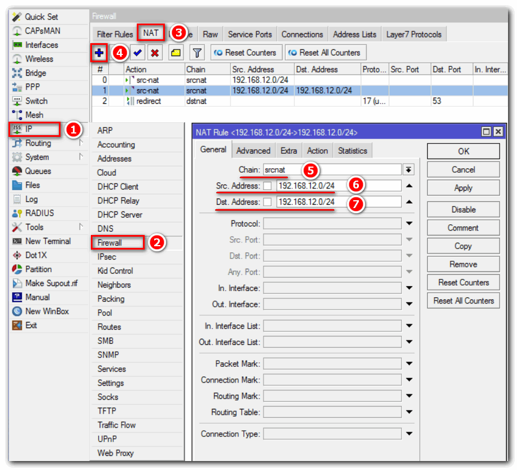
Task: Open Wireless in the sidebar
Action: [39, 59]
